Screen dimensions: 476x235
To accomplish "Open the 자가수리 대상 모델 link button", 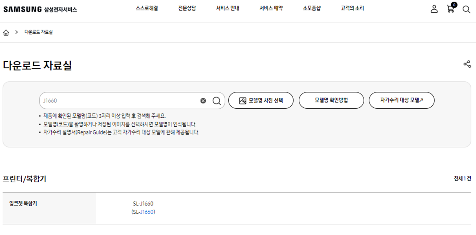I will click(x=402, y=100).
